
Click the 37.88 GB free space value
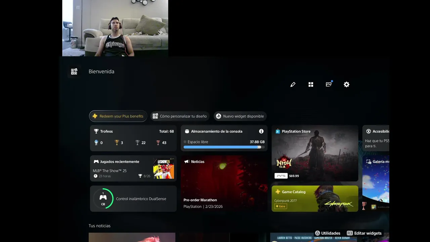tap(257, 142)
